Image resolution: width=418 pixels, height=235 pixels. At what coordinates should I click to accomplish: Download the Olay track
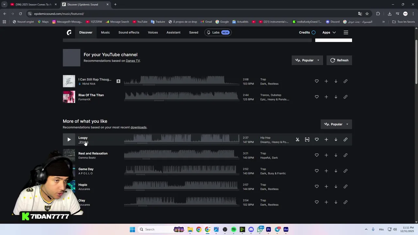pos(336,202)
